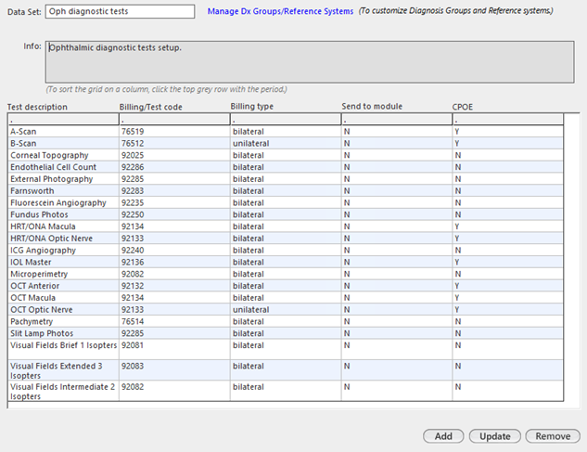The image size is (587, 452).
Task: Click billing code 92025 cell
Action: pyautogui.click(x=174, y=155)
